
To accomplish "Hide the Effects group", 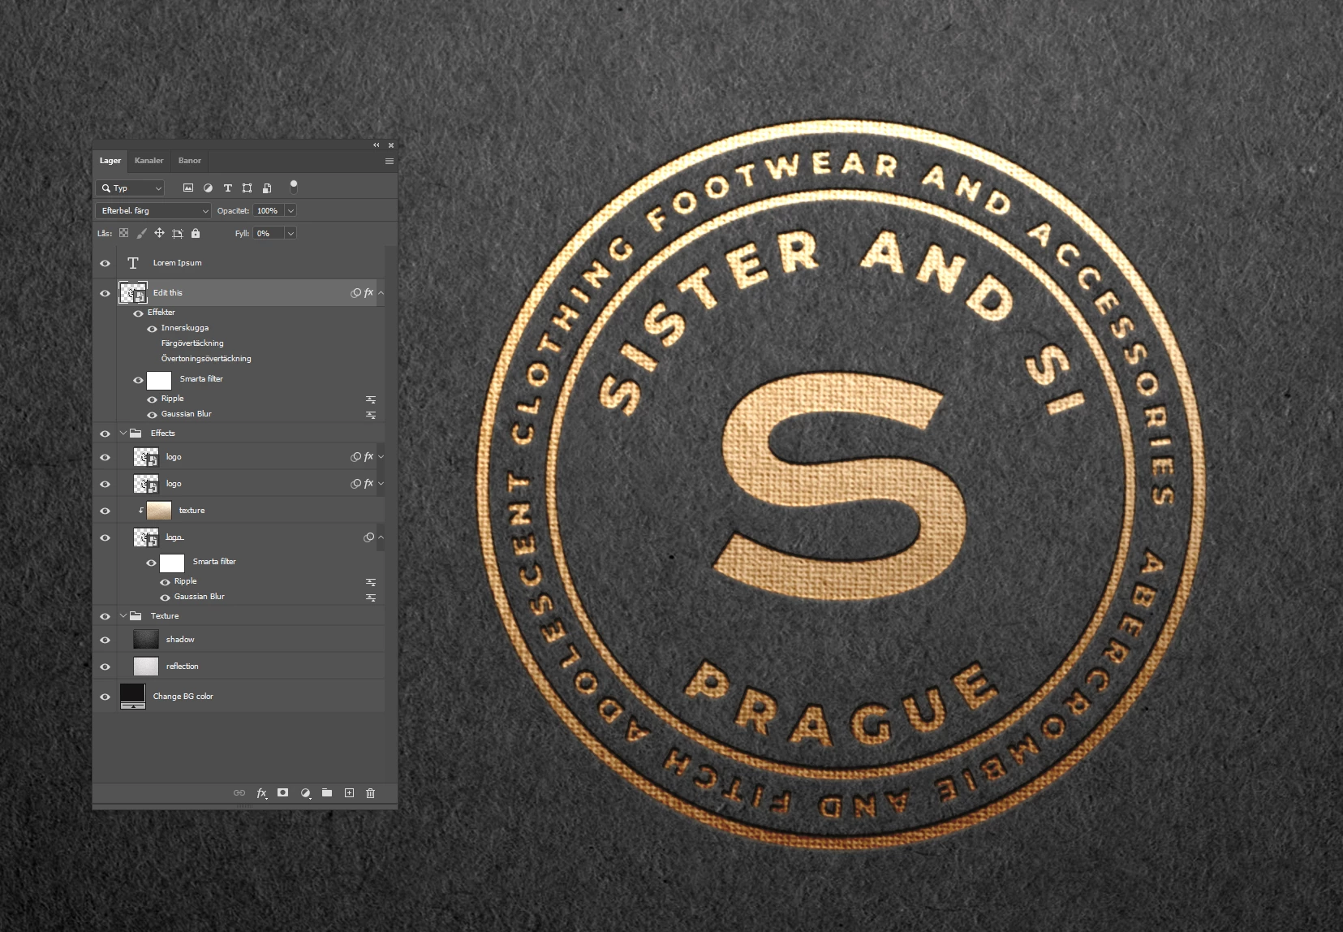I will (105, 434).
